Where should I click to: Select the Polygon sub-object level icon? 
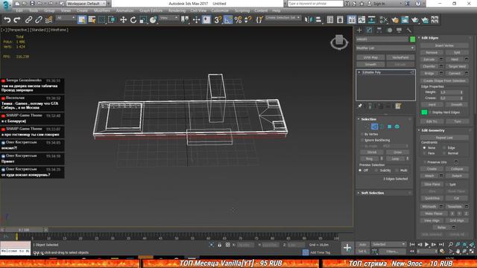pos(389,127)
